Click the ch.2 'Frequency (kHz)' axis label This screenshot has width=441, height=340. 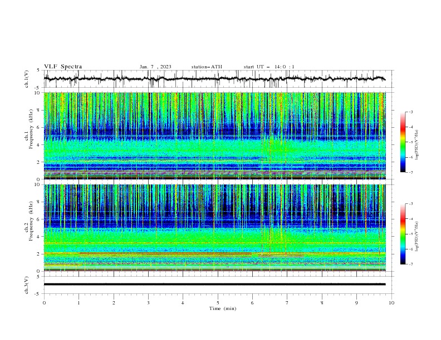31,221
